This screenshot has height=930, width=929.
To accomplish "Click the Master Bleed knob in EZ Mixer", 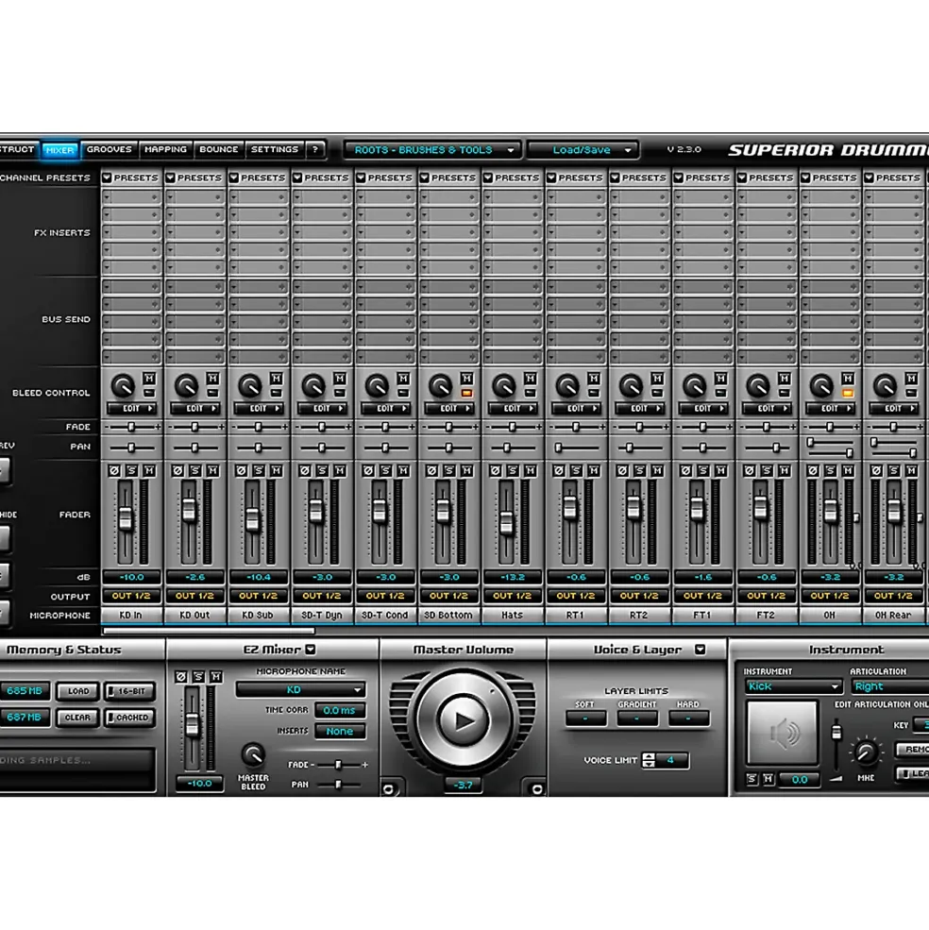I will coord(253,755).
